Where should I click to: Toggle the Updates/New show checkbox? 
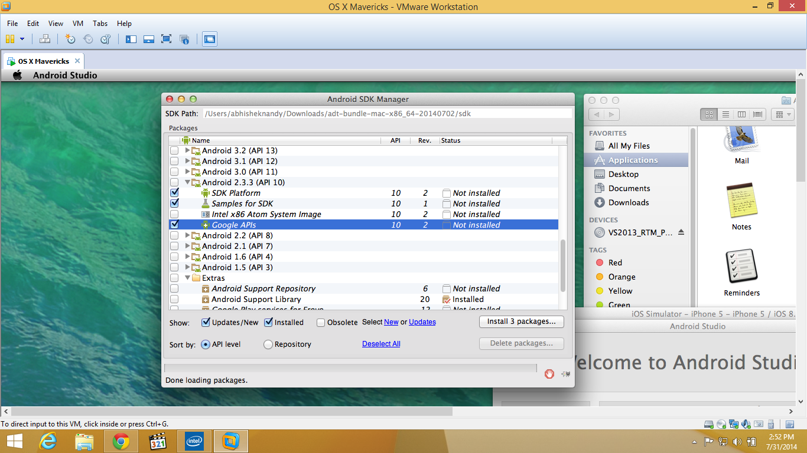pos(206,322)
